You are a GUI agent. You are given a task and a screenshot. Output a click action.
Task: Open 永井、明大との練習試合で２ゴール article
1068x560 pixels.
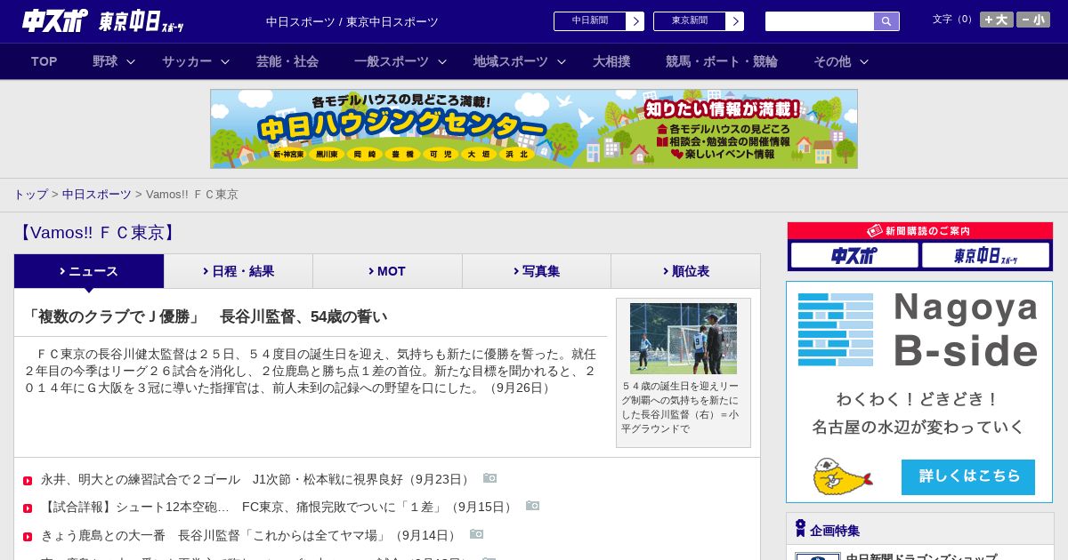pyautogui.click(x=256, y=479)
